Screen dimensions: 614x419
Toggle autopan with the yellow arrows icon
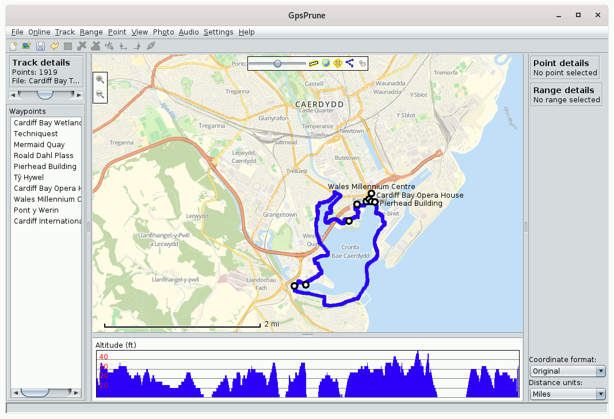click(338, 63)
